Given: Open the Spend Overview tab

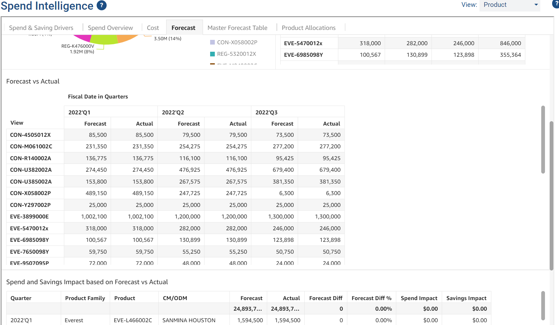Looking at the screenshot, I should 110,28.
